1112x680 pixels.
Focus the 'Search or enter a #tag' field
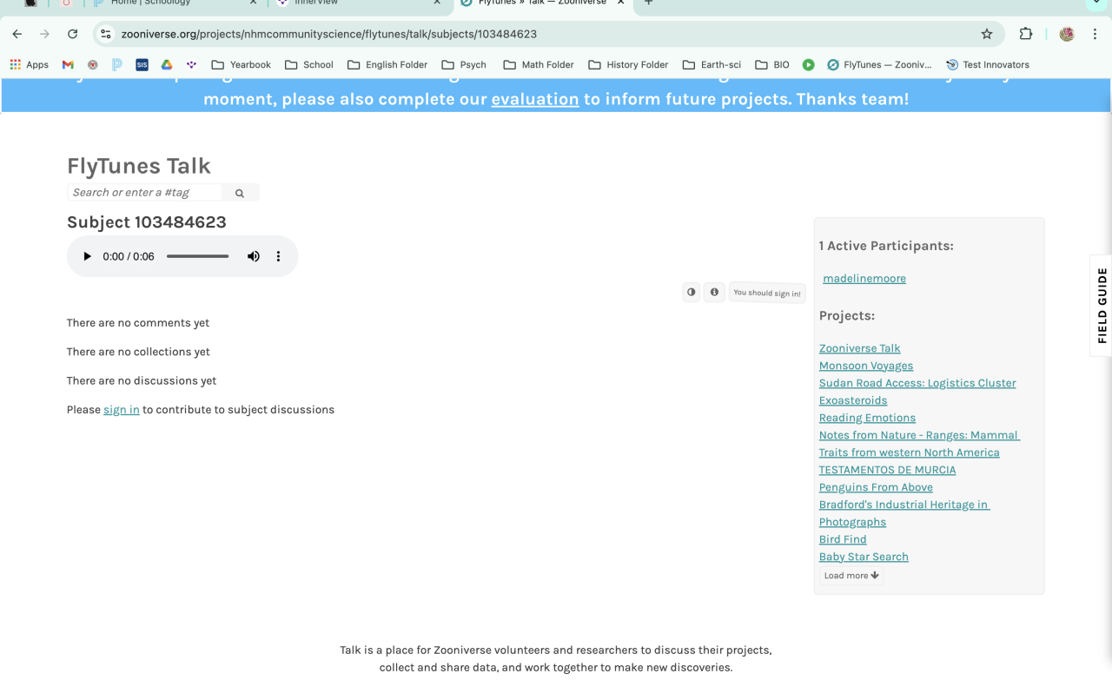point(144,193)
